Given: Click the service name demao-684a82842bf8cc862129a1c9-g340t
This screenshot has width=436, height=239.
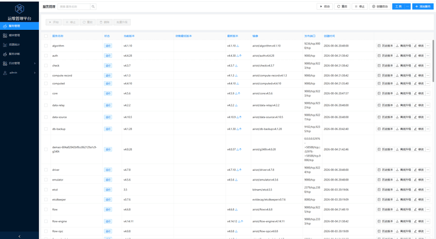Looking at the screenshot, I should click(x=75, y=149).
